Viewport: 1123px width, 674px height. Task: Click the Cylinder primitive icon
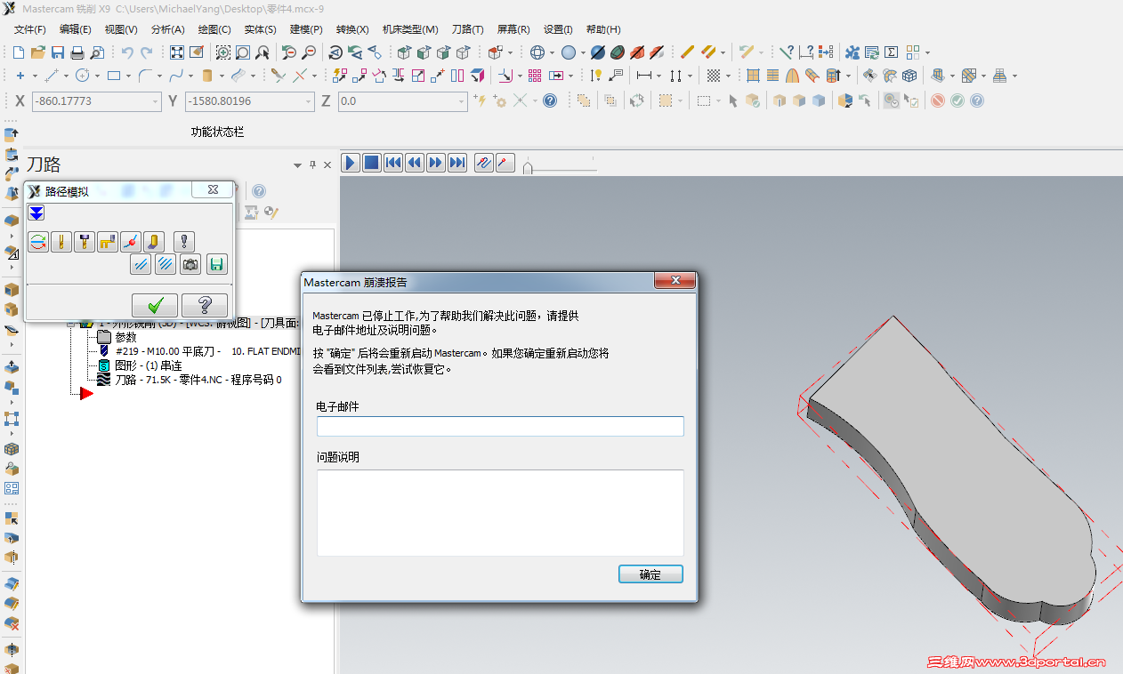coord(207,76)
